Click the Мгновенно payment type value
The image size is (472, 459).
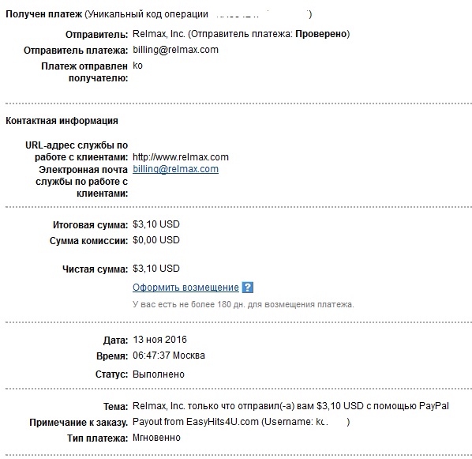coord(156,438)
